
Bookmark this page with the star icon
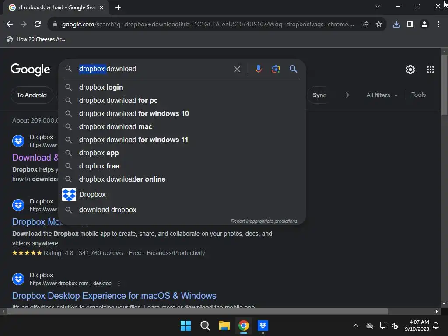point(378,24)
